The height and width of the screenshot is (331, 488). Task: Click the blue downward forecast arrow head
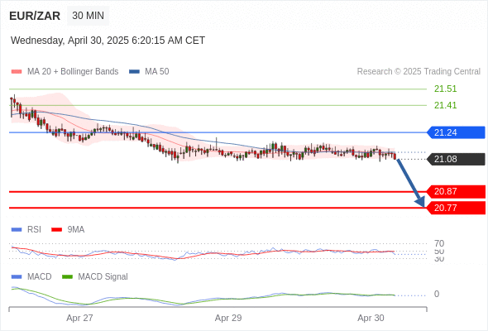click(420, 202)
